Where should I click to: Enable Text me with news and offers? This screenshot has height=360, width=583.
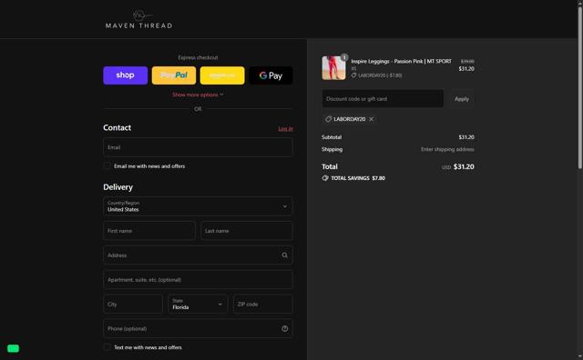107,347
